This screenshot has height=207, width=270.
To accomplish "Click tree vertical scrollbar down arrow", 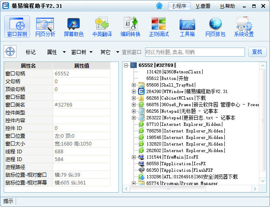I will click(263, 181).
